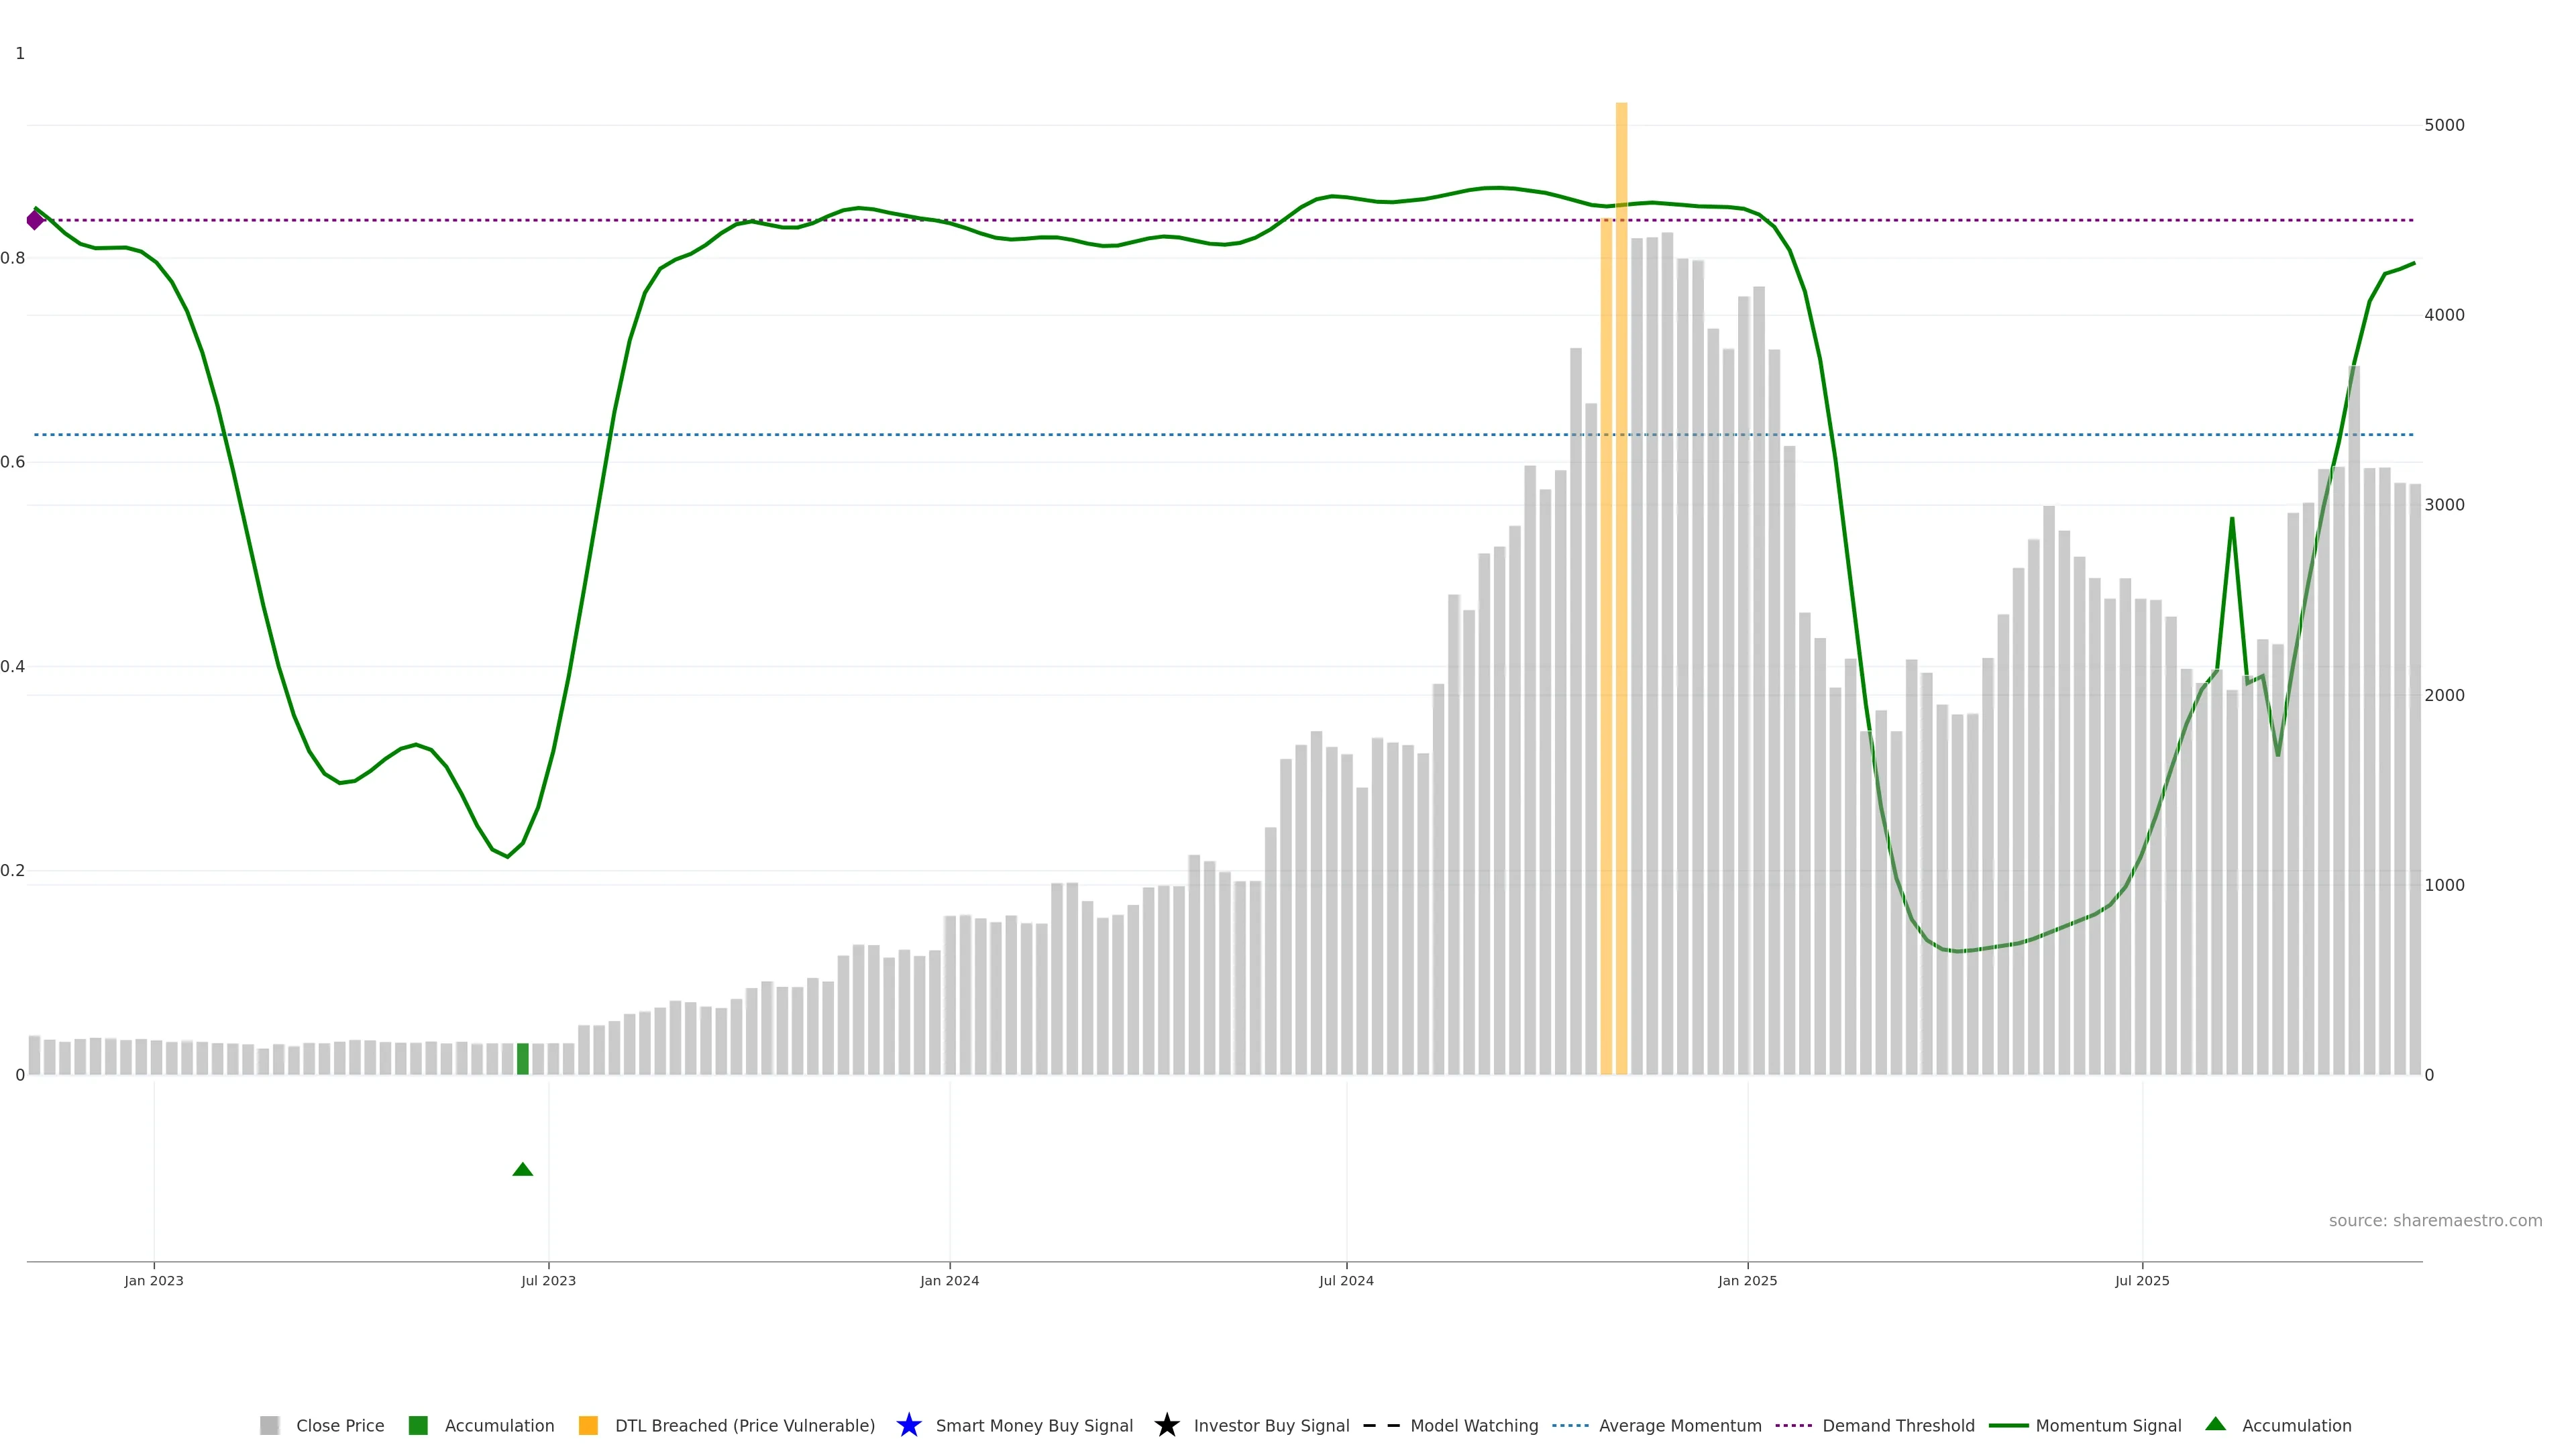The width and height of the screenshot is (2576, 1449).
Task: Click the green accumulation bar near Jul 2023
Action: (522, 1058)
